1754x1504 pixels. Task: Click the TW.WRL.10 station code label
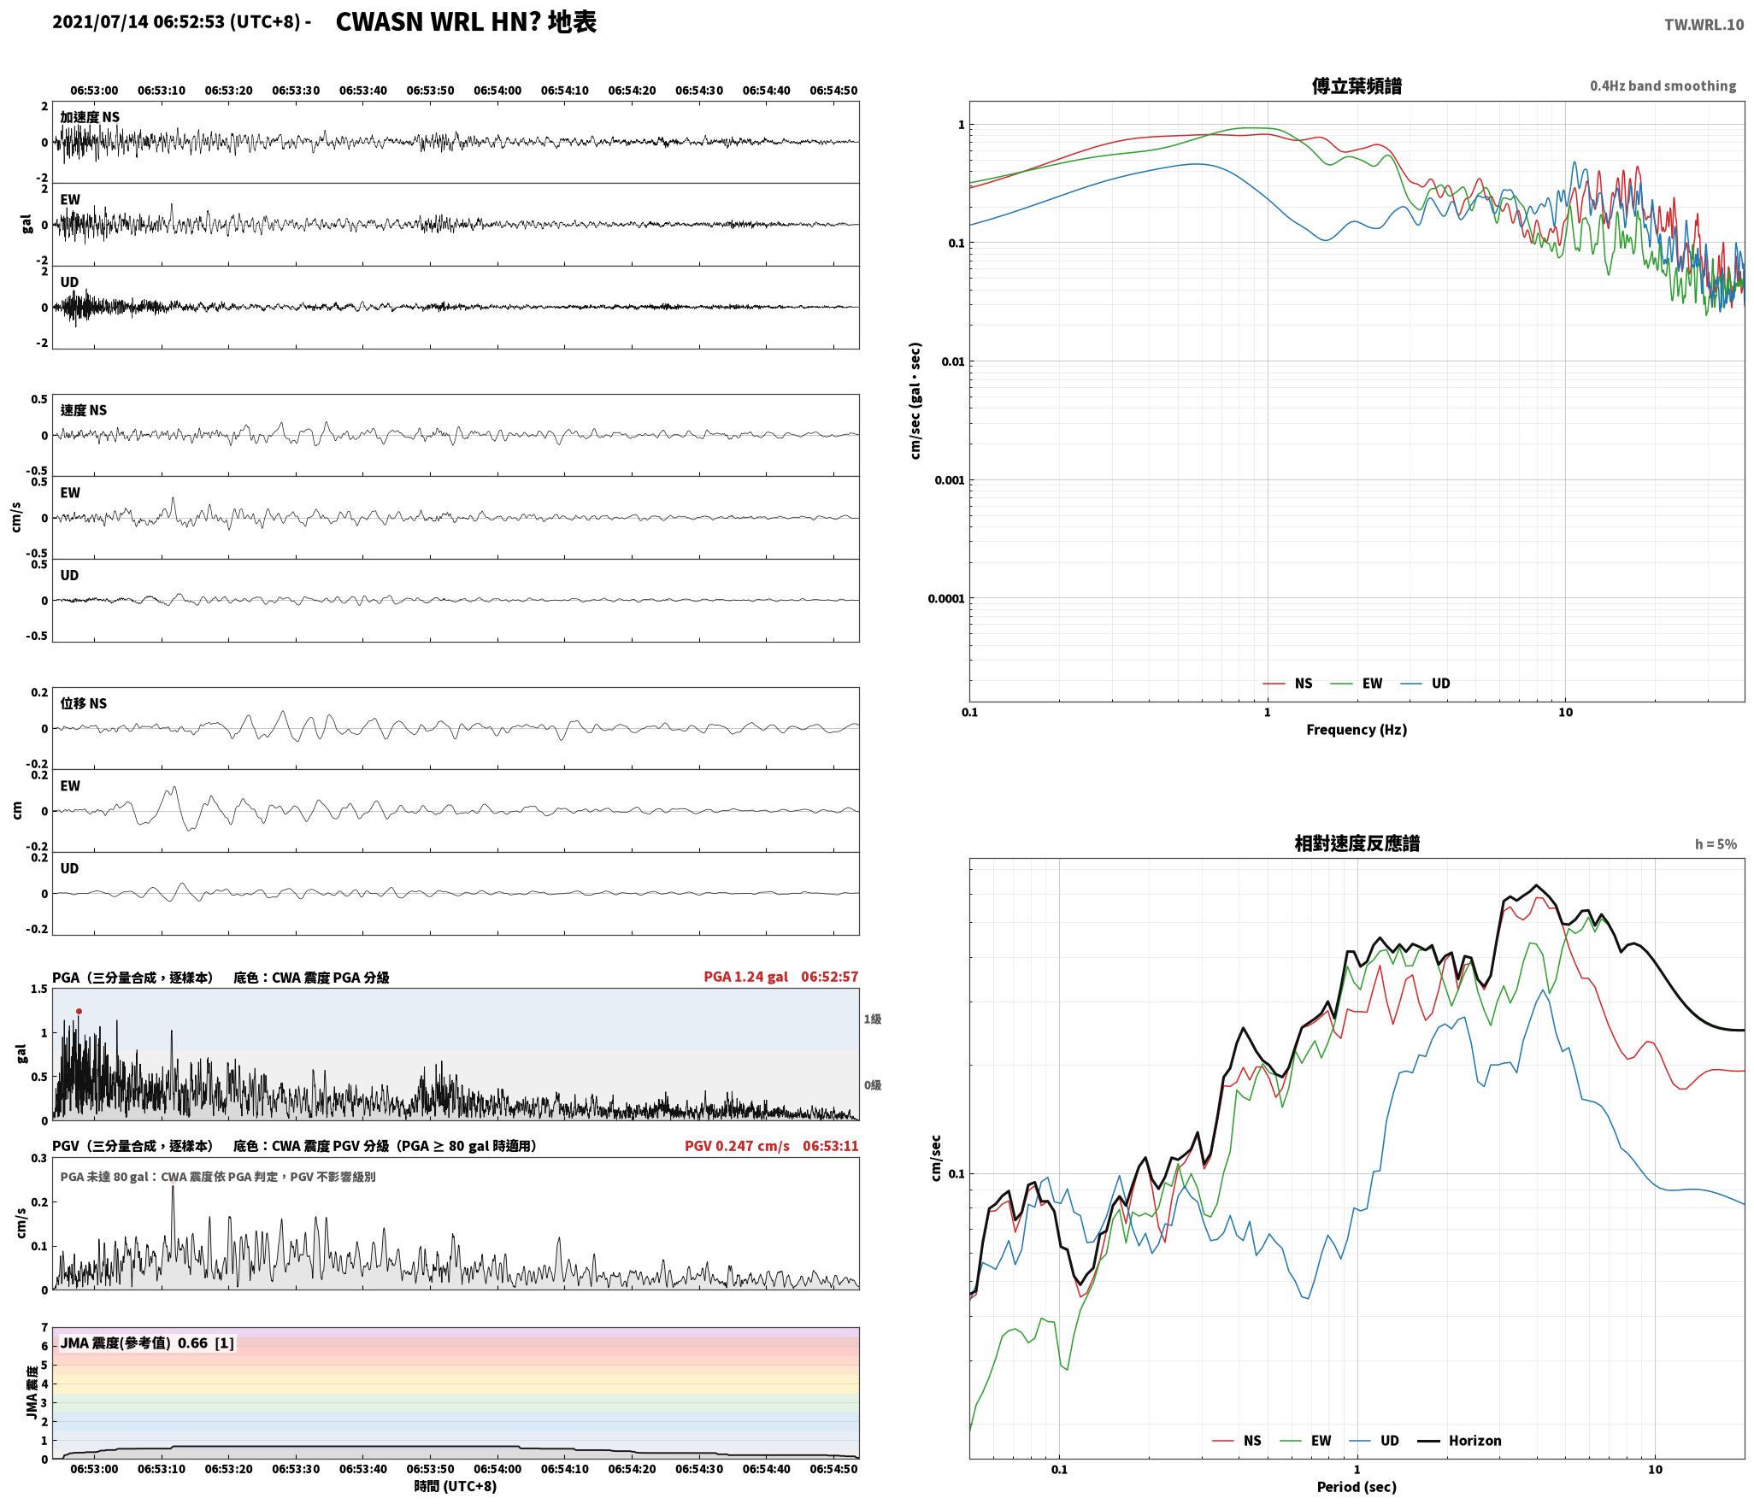(1704, 25)
